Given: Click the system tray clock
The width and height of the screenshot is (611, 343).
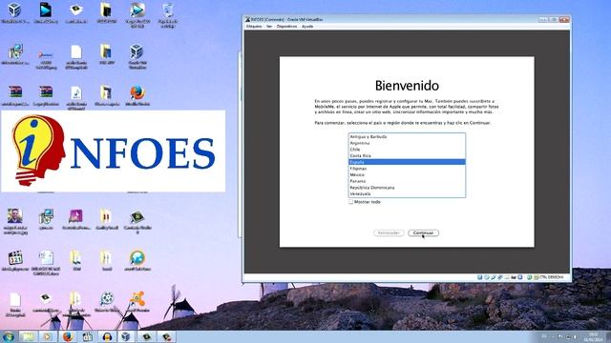Looking at the screenshot, I should [593, 336].
